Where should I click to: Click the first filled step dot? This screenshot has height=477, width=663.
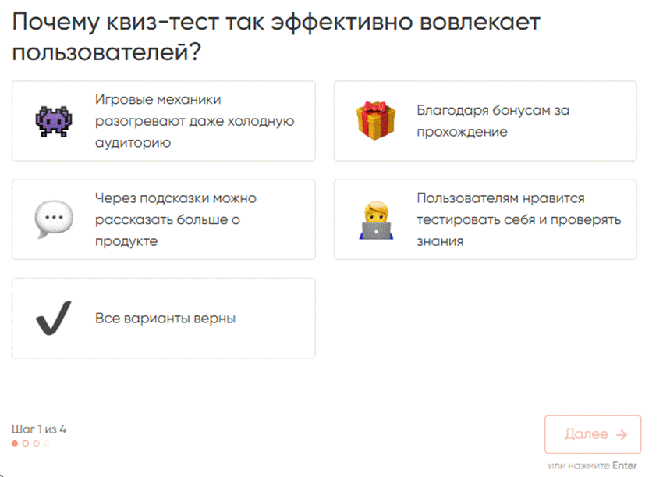click(x=15, y=443)
